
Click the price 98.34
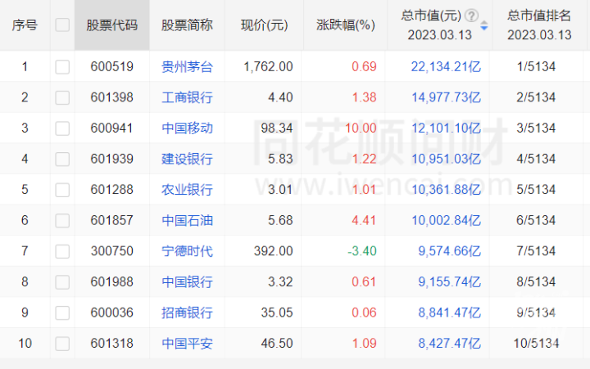277,128
